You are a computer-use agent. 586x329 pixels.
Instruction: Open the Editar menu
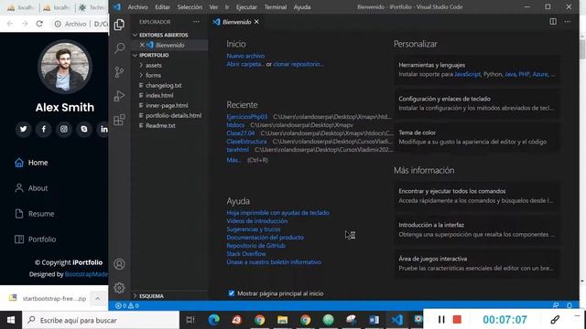(x=162, y=6)
